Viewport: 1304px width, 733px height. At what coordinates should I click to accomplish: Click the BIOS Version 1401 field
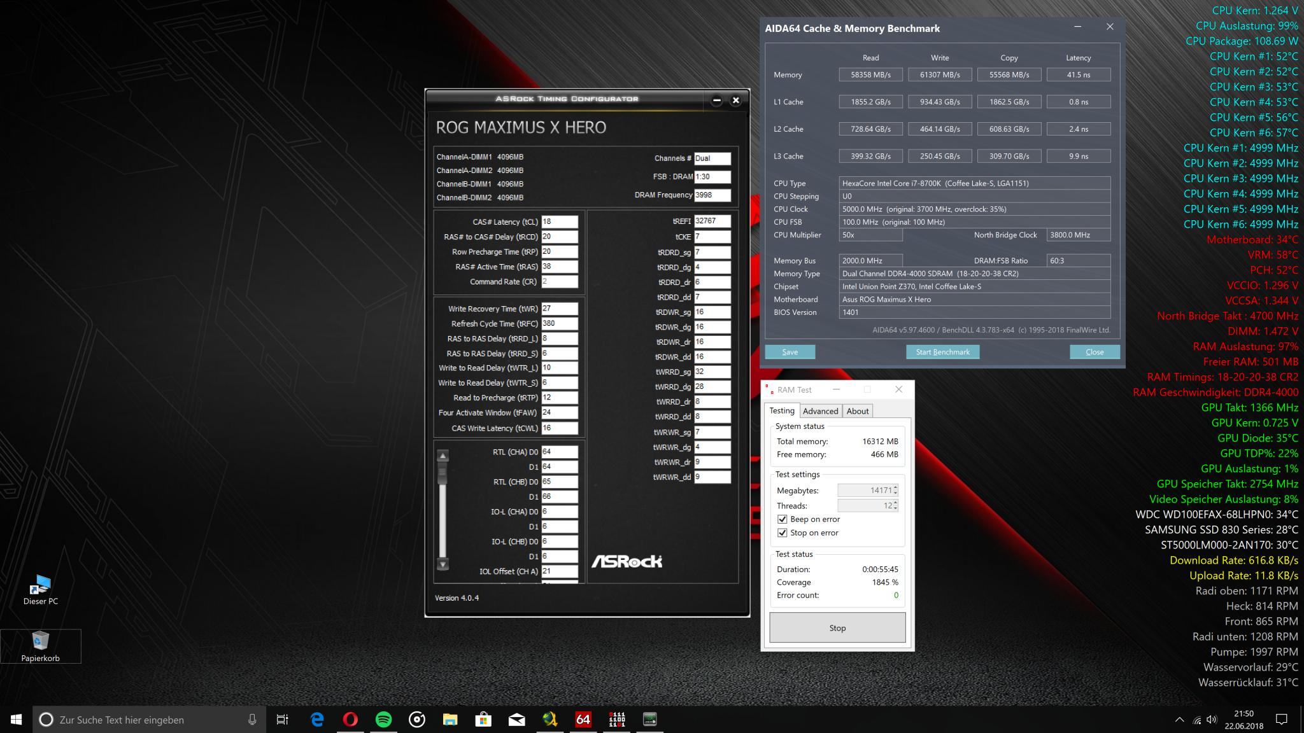[975, 312]
